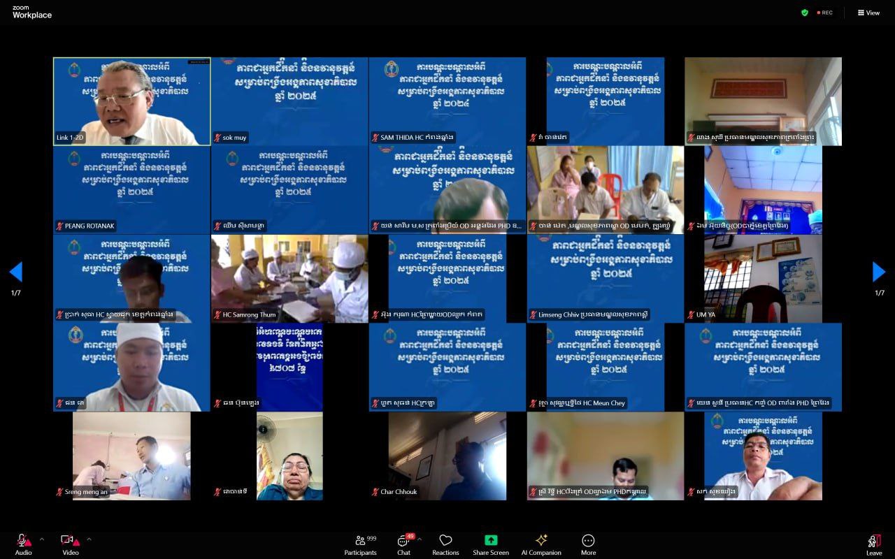This screenshot has height=559, width=895.
Task: Go to next gallery page arrow
Action: (879, 272)
